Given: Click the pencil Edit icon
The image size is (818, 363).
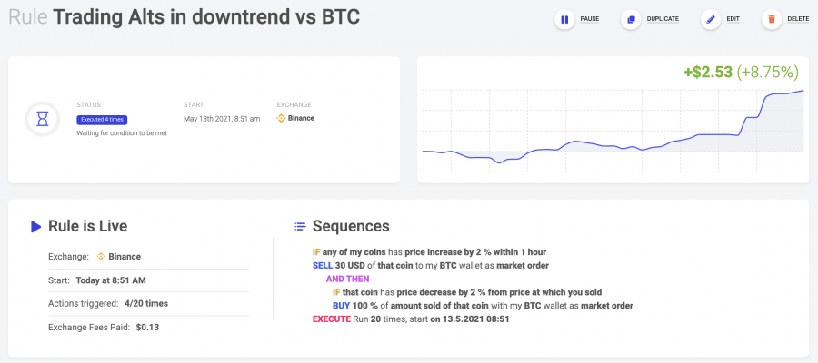Looking at the screenshot, I should pyautogui.click(x=711, y=20).
